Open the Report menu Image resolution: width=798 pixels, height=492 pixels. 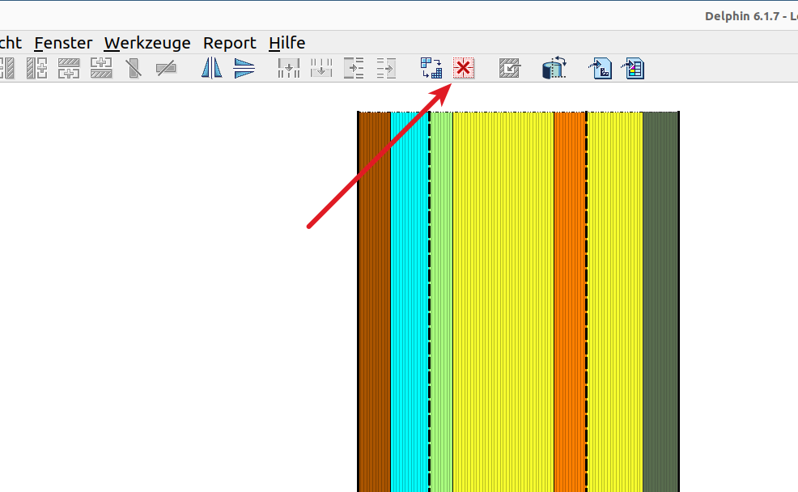pyautogui.click(x=230, y=43)
